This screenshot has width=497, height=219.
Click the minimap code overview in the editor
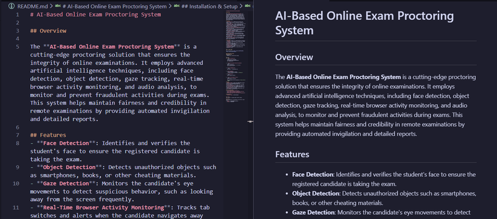(x=236, y=57)
